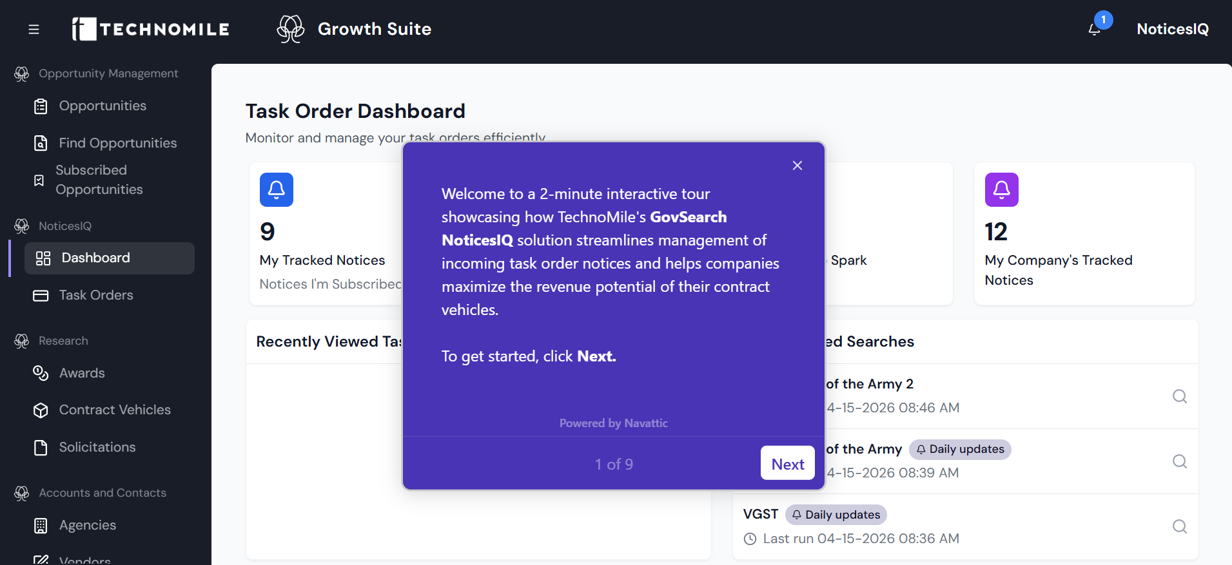The image size is (1232, 565).
Task: Click the Vendors edit icon
Action: 41,560
